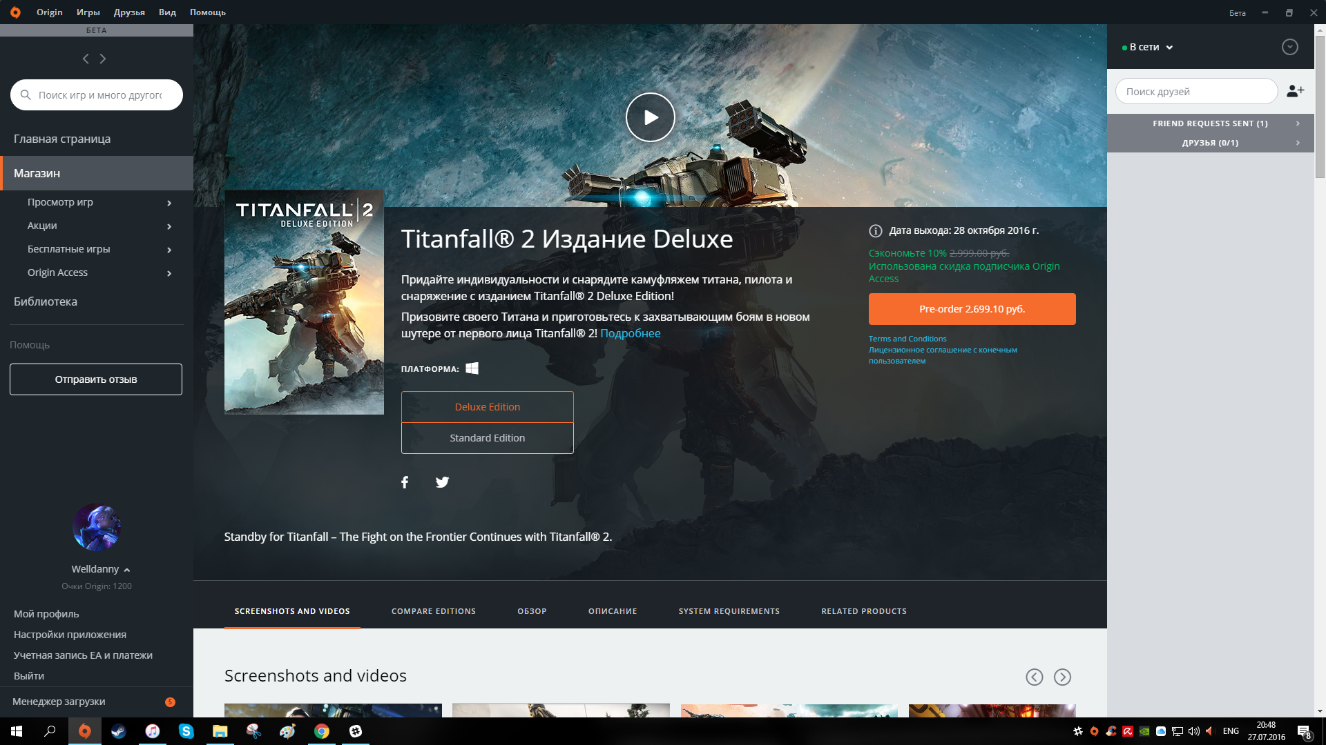The image size is (1326, 745).
Task: Switch to the System Requirements tab
Action: 729,611
